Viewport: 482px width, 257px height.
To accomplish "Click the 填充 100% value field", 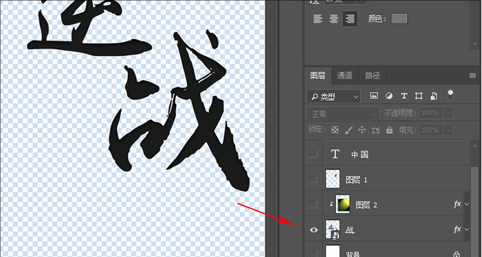I will coord(431,130).
